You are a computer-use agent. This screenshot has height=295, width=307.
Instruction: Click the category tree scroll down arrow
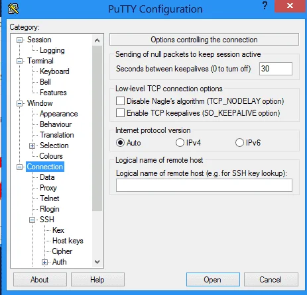pos(97,262)
